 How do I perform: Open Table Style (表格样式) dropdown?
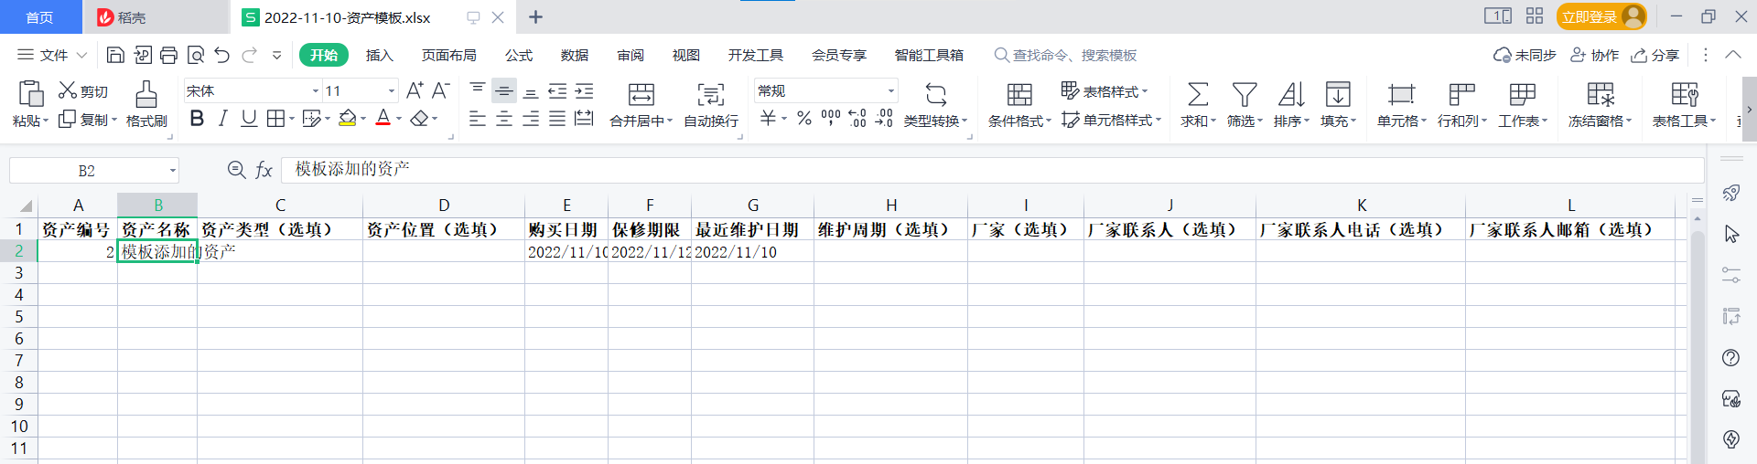tap(1105, 91)
